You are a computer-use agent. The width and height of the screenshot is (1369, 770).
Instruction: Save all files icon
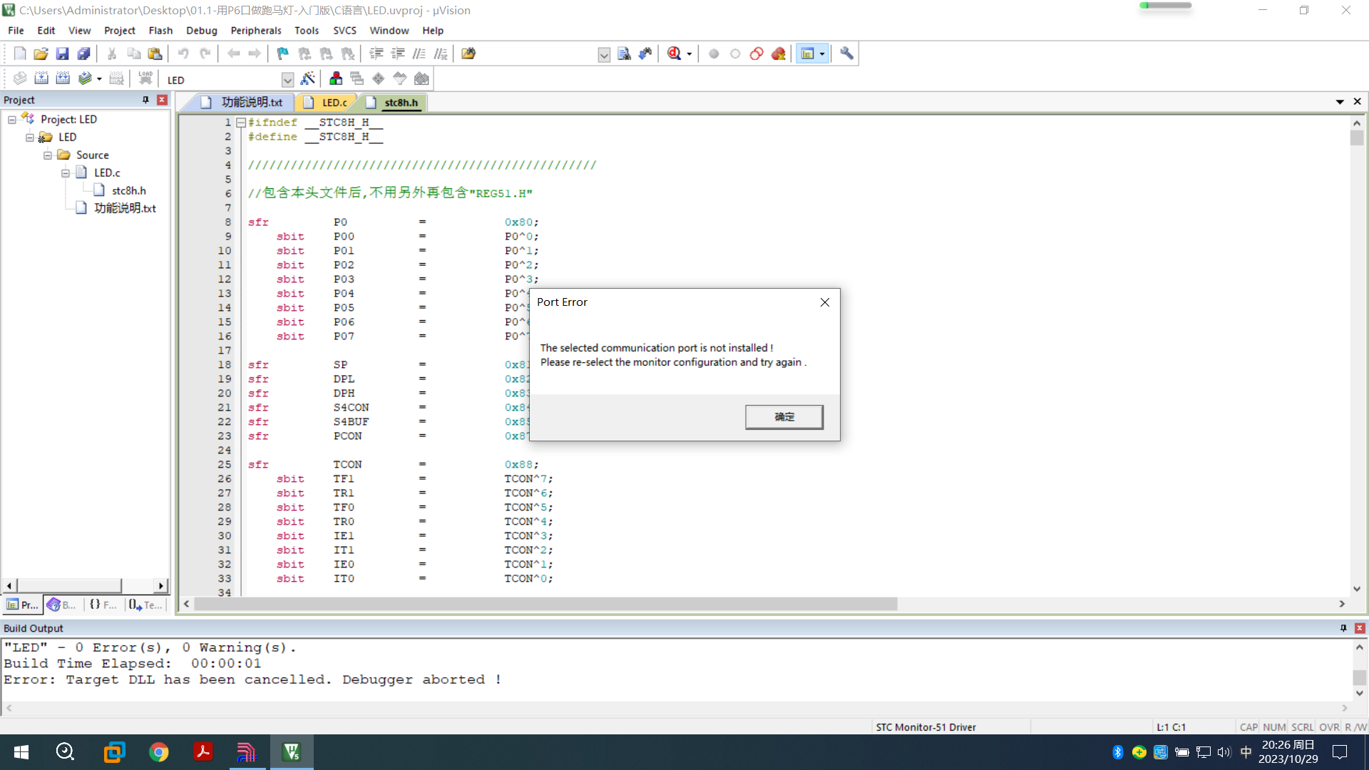click(x=84, y=53)
